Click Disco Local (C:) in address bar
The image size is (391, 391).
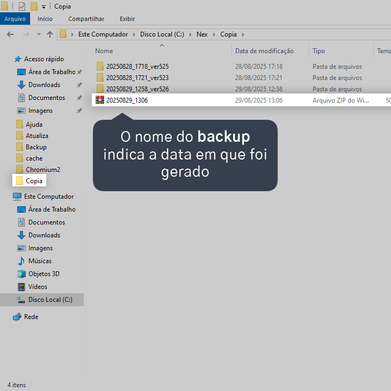[x=162, y=34]
